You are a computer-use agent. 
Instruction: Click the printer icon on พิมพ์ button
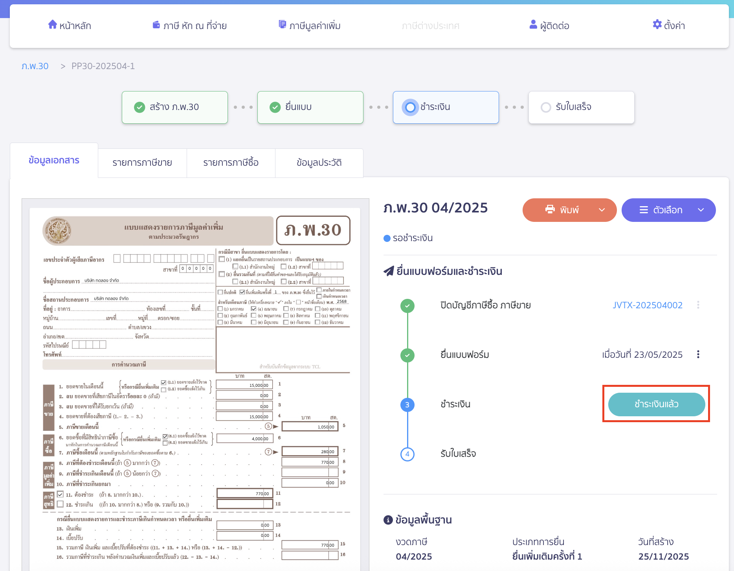(550, 210)
